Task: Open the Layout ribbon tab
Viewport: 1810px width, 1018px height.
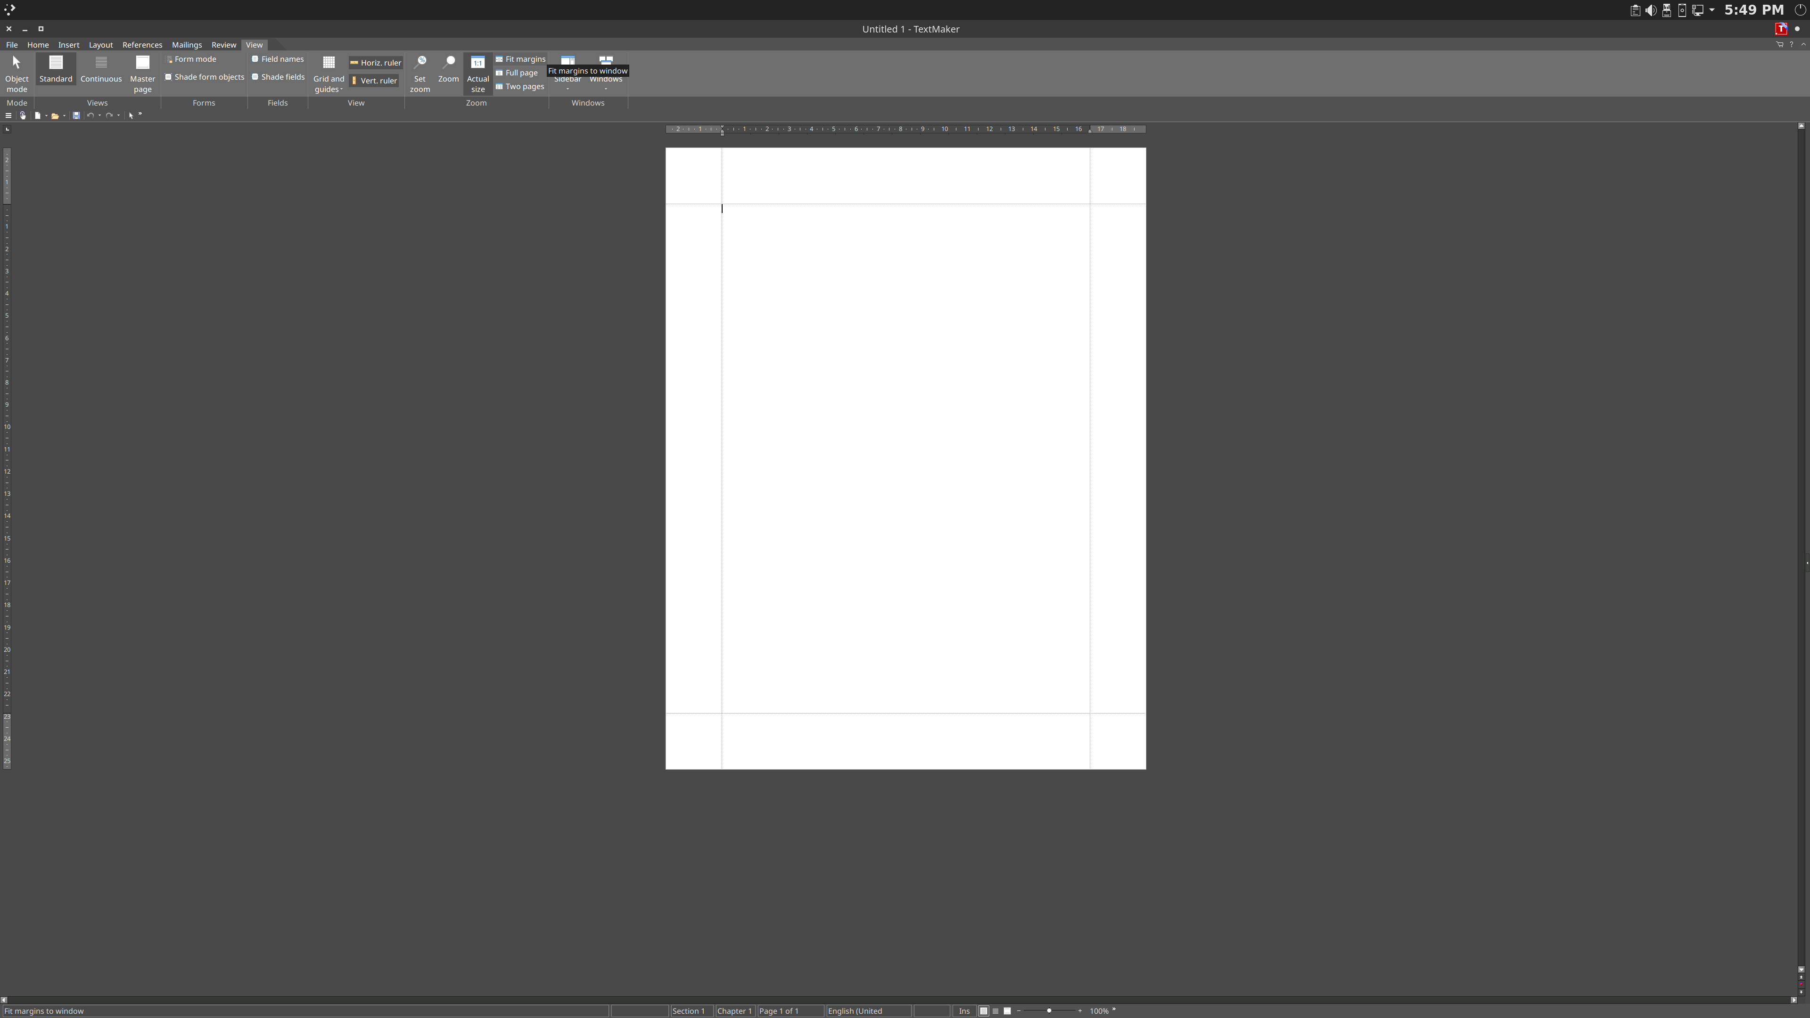Action: pyautogui.click(x=100, y=45)
